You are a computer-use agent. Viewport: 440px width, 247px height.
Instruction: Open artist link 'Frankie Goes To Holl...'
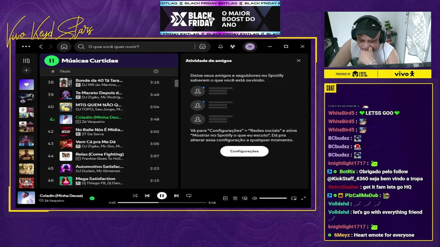coord(102,159)
